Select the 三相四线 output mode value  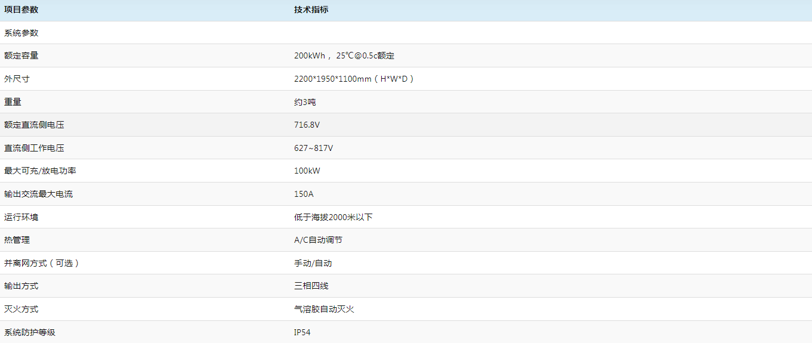tap(311, 286)
